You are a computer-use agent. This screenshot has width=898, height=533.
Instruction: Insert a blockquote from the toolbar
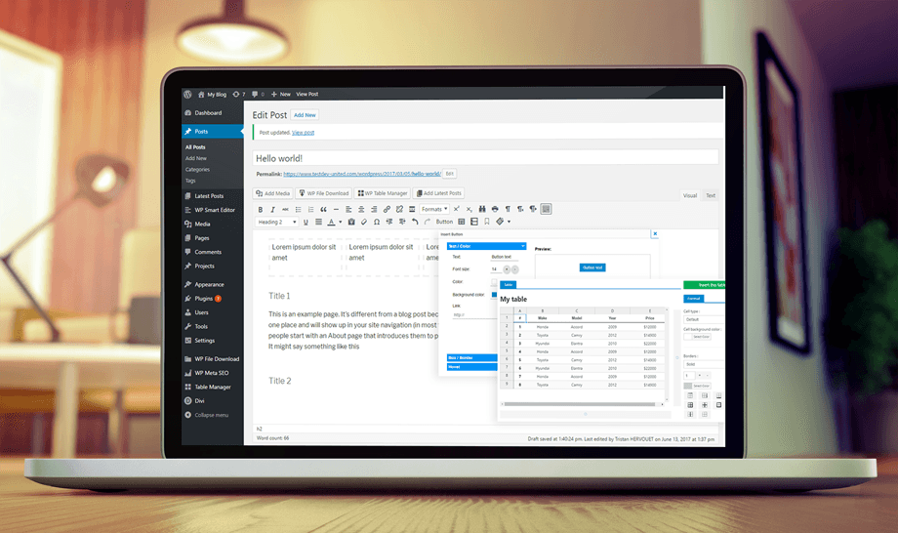[323, 209]
